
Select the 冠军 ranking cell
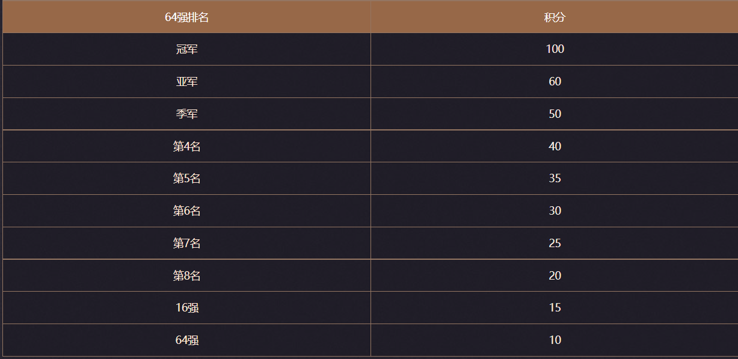[187, 49]
